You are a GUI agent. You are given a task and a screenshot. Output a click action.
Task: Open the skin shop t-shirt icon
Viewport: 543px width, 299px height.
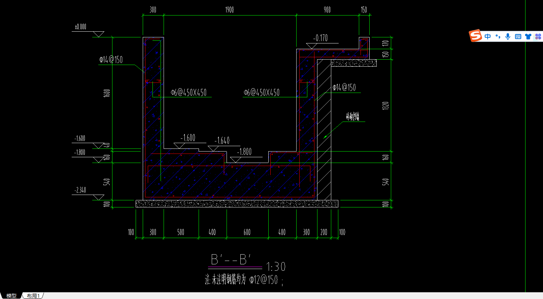(x=528, y=36)
